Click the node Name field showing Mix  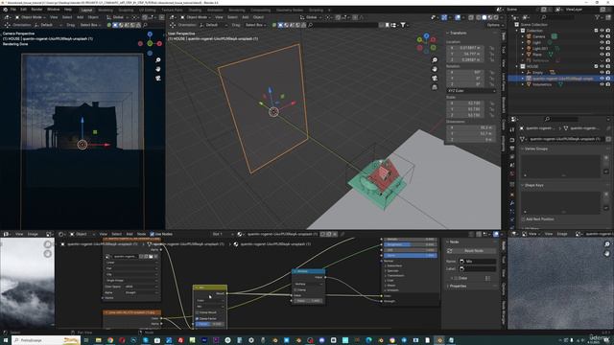pyautogui.click(x=478, y=261)
